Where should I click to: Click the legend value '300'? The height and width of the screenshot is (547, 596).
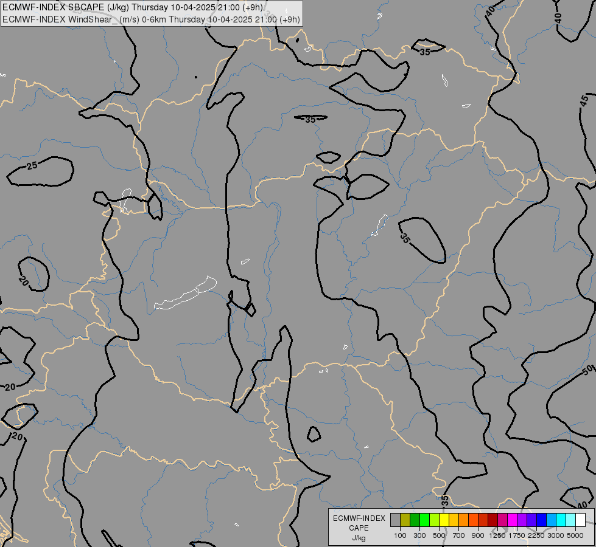click(x=419, y=535)
